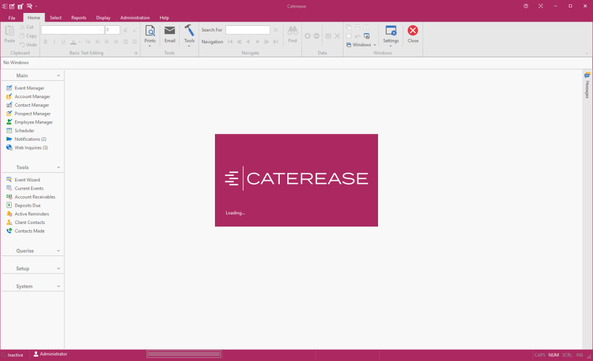Collapse the Tools sidebar section
This screenshot has width=593, height=361.
(x=58, y=167)
